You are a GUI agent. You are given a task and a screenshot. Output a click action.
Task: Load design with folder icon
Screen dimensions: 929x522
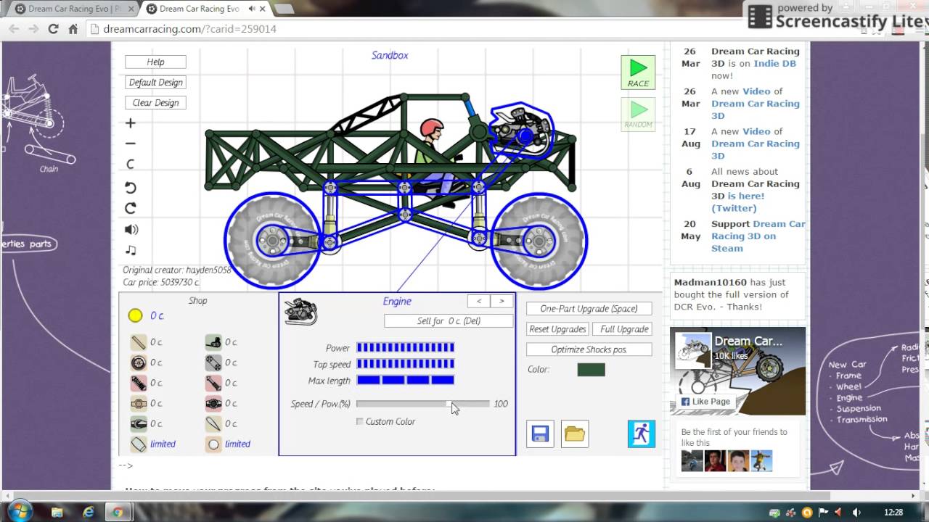pyautogui.click(x=575, y=434)
